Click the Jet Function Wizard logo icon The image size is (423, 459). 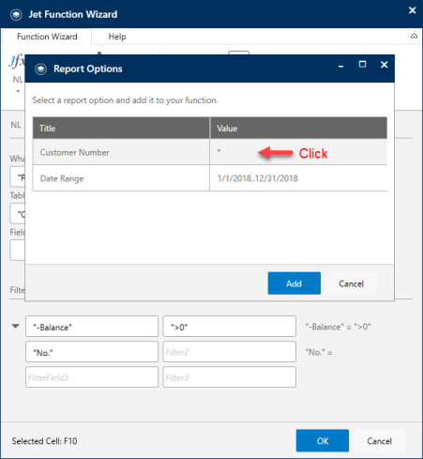click(16, 15)
